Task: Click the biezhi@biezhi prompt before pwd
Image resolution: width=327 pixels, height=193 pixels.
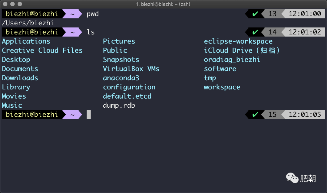Action: [x=32, y=14]
